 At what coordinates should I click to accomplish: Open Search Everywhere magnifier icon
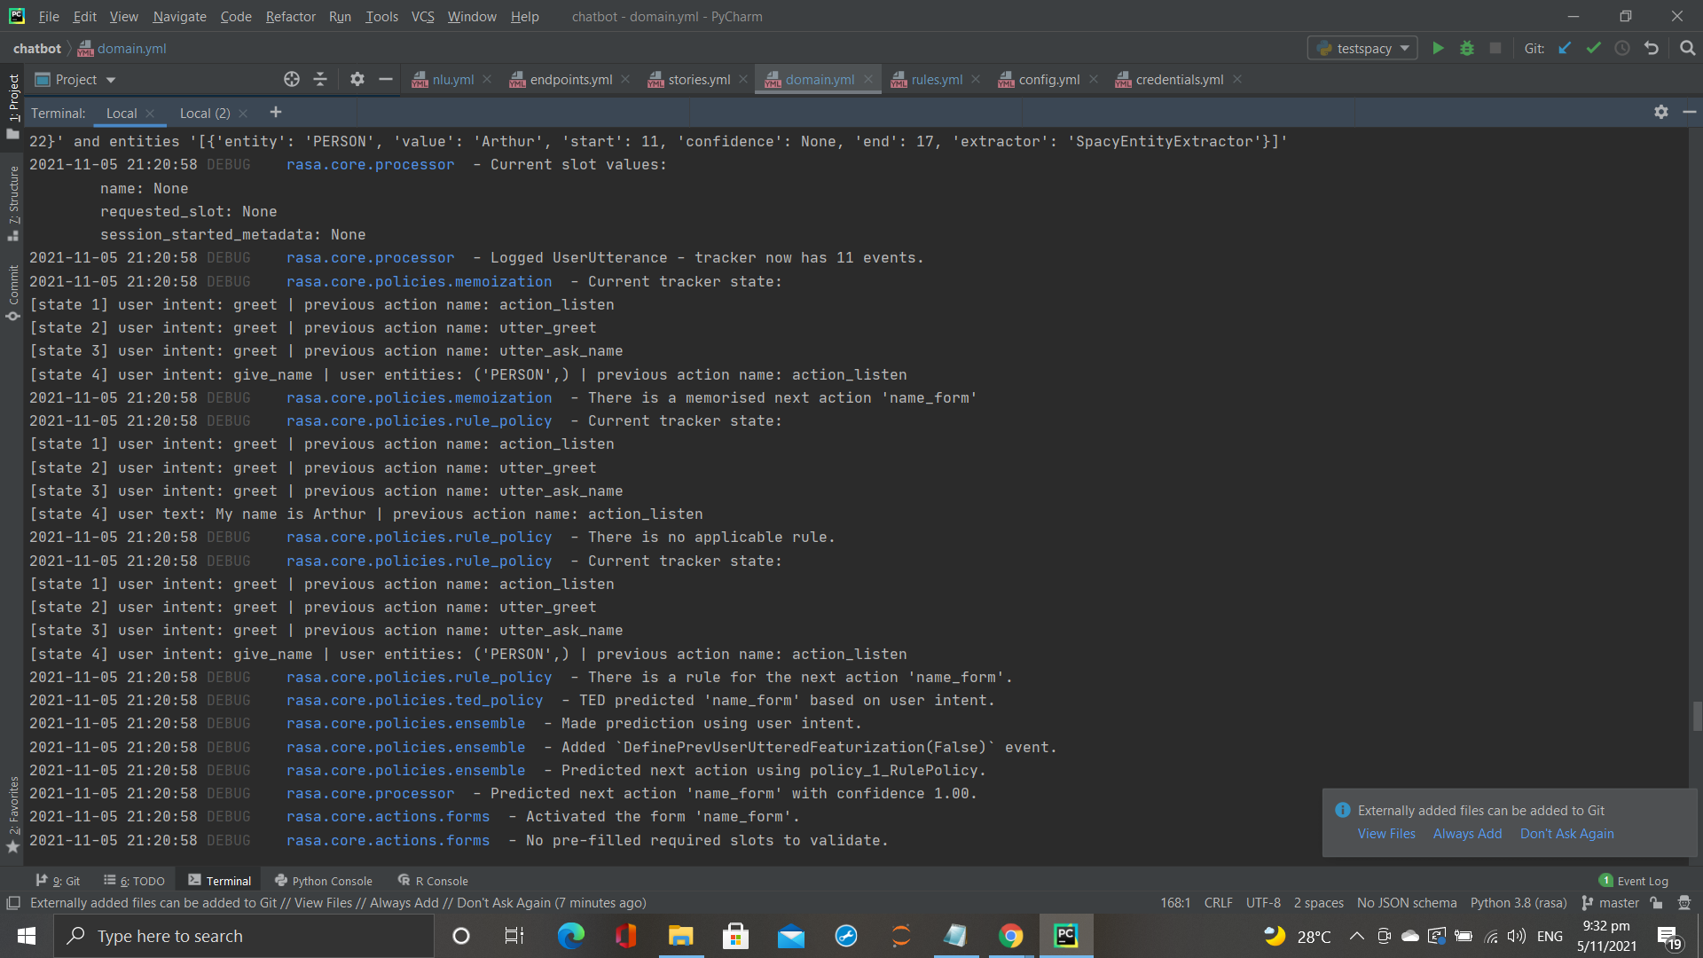pyautogui.click(x=1687, y=48)
